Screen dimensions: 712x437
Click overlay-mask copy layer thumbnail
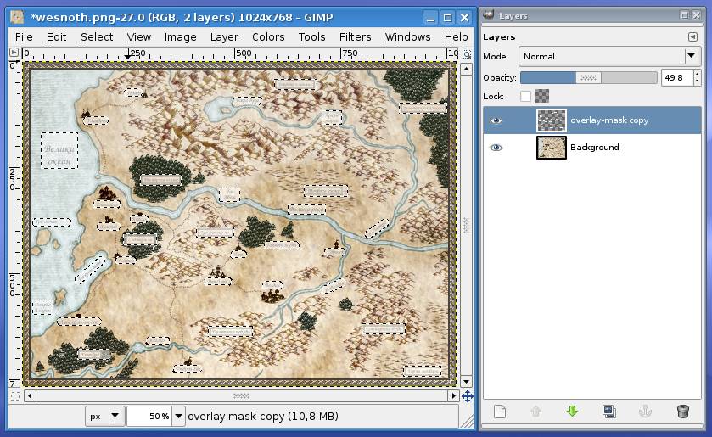tap(552, 120)
